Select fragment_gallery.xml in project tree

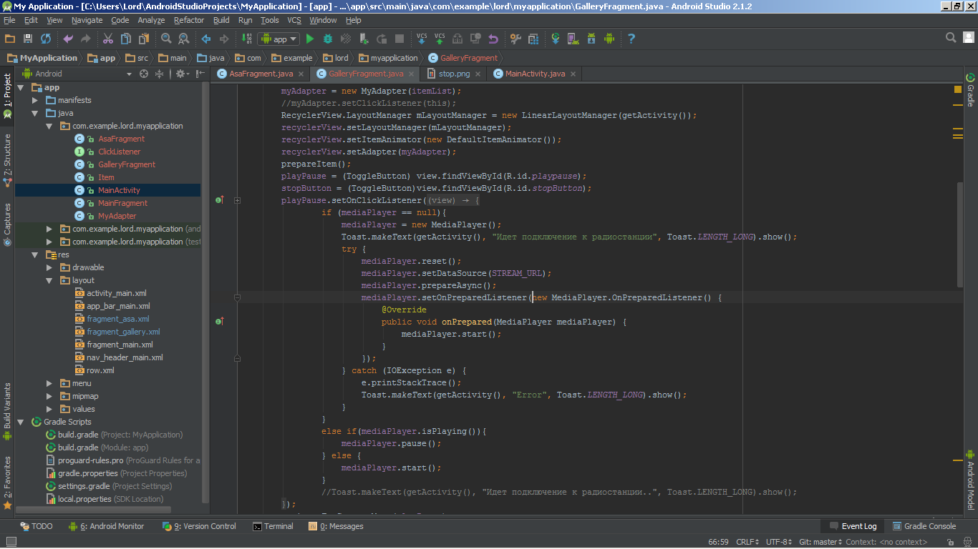tap(123, 332)
